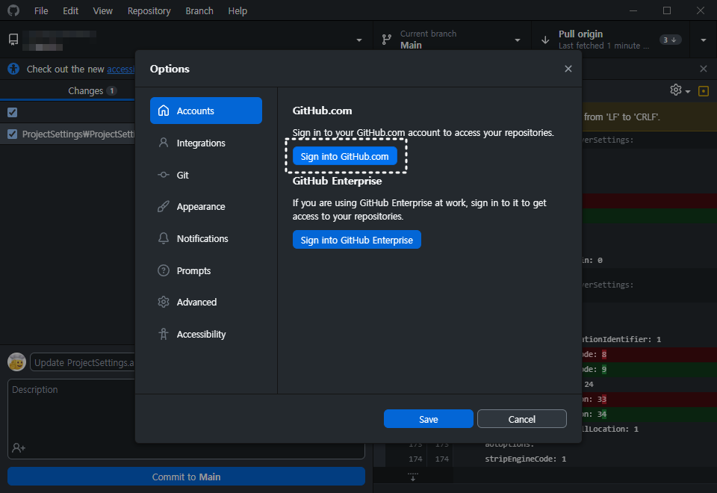717x493 pixels.
Task: Click the Accounts home icon
Action: click(164, 111)
